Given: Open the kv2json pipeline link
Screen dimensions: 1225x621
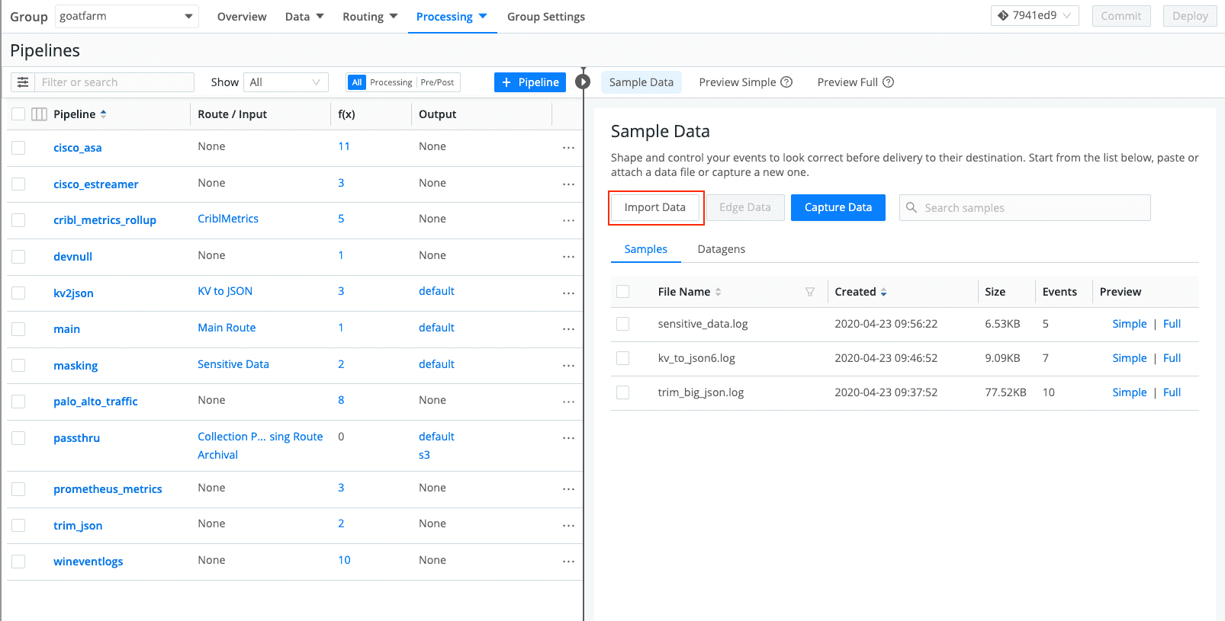Looking at the screenshot, I should click(73, 293).
